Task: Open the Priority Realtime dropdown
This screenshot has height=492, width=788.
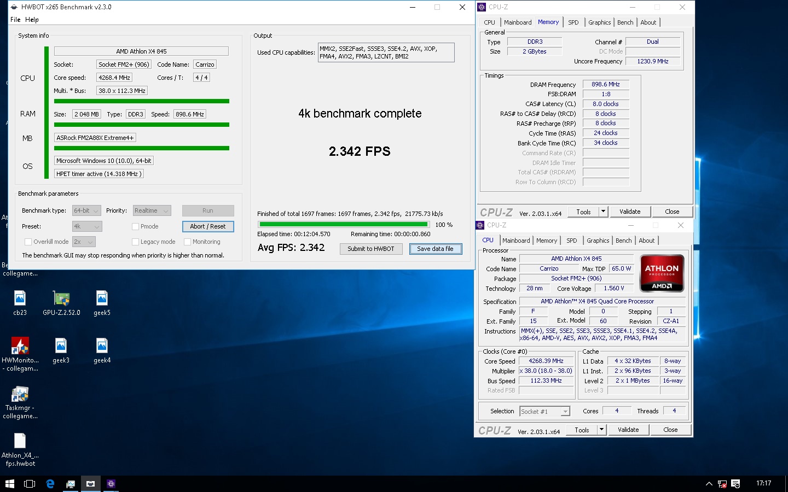Action: point(152,210)
